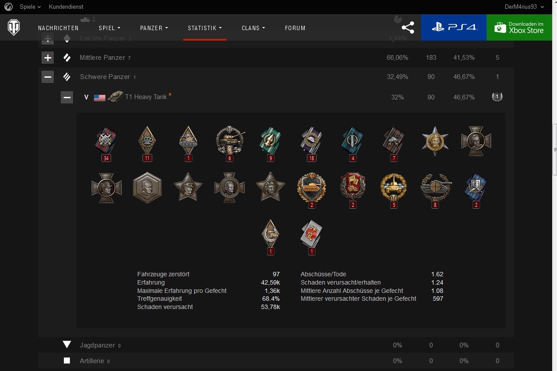This screenshot has height=371, width=557.
Task: Open the Clans menu
Action: click(x=254, y=28)
